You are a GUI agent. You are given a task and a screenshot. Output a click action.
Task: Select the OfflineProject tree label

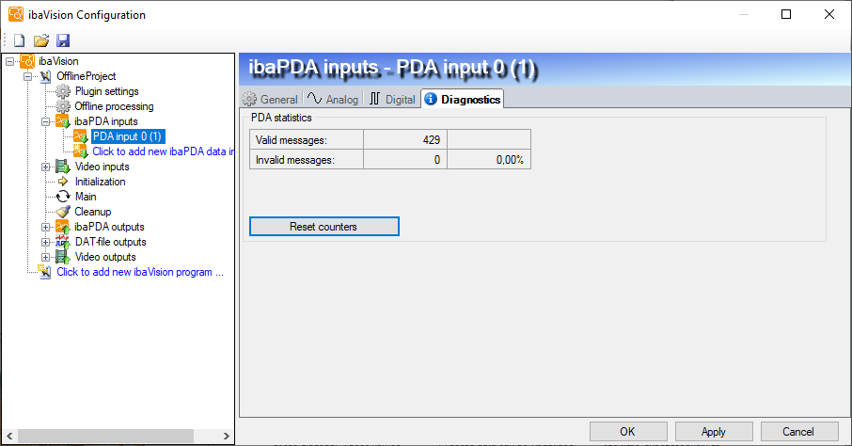click(x=86, y=76)
